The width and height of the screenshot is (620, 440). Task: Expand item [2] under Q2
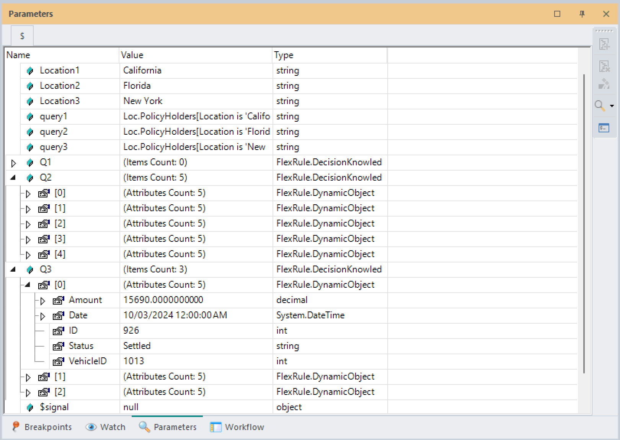point(28,224)
